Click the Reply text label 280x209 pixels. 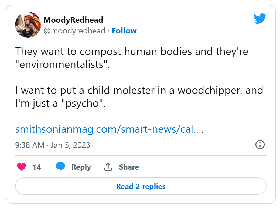click(x=81, y=167)
